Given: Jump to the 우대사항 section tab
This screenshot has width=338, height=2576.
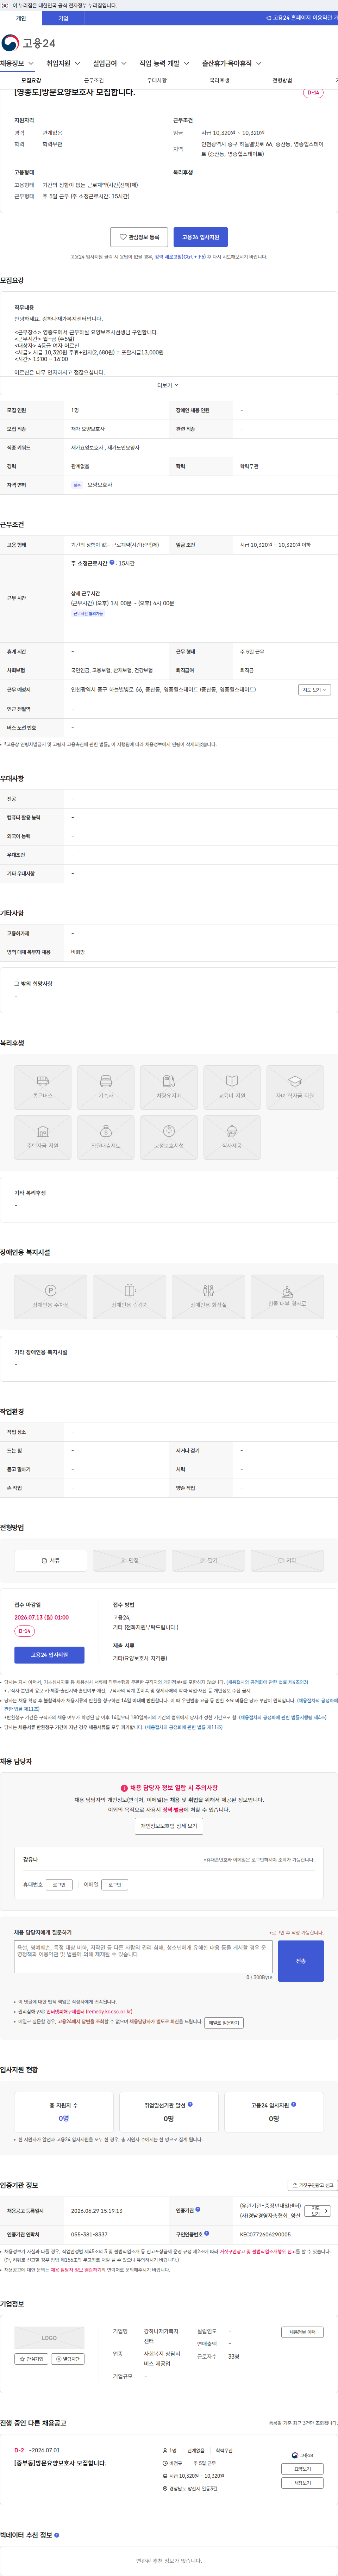Looking at the screenshot, I should pos(157,80).
